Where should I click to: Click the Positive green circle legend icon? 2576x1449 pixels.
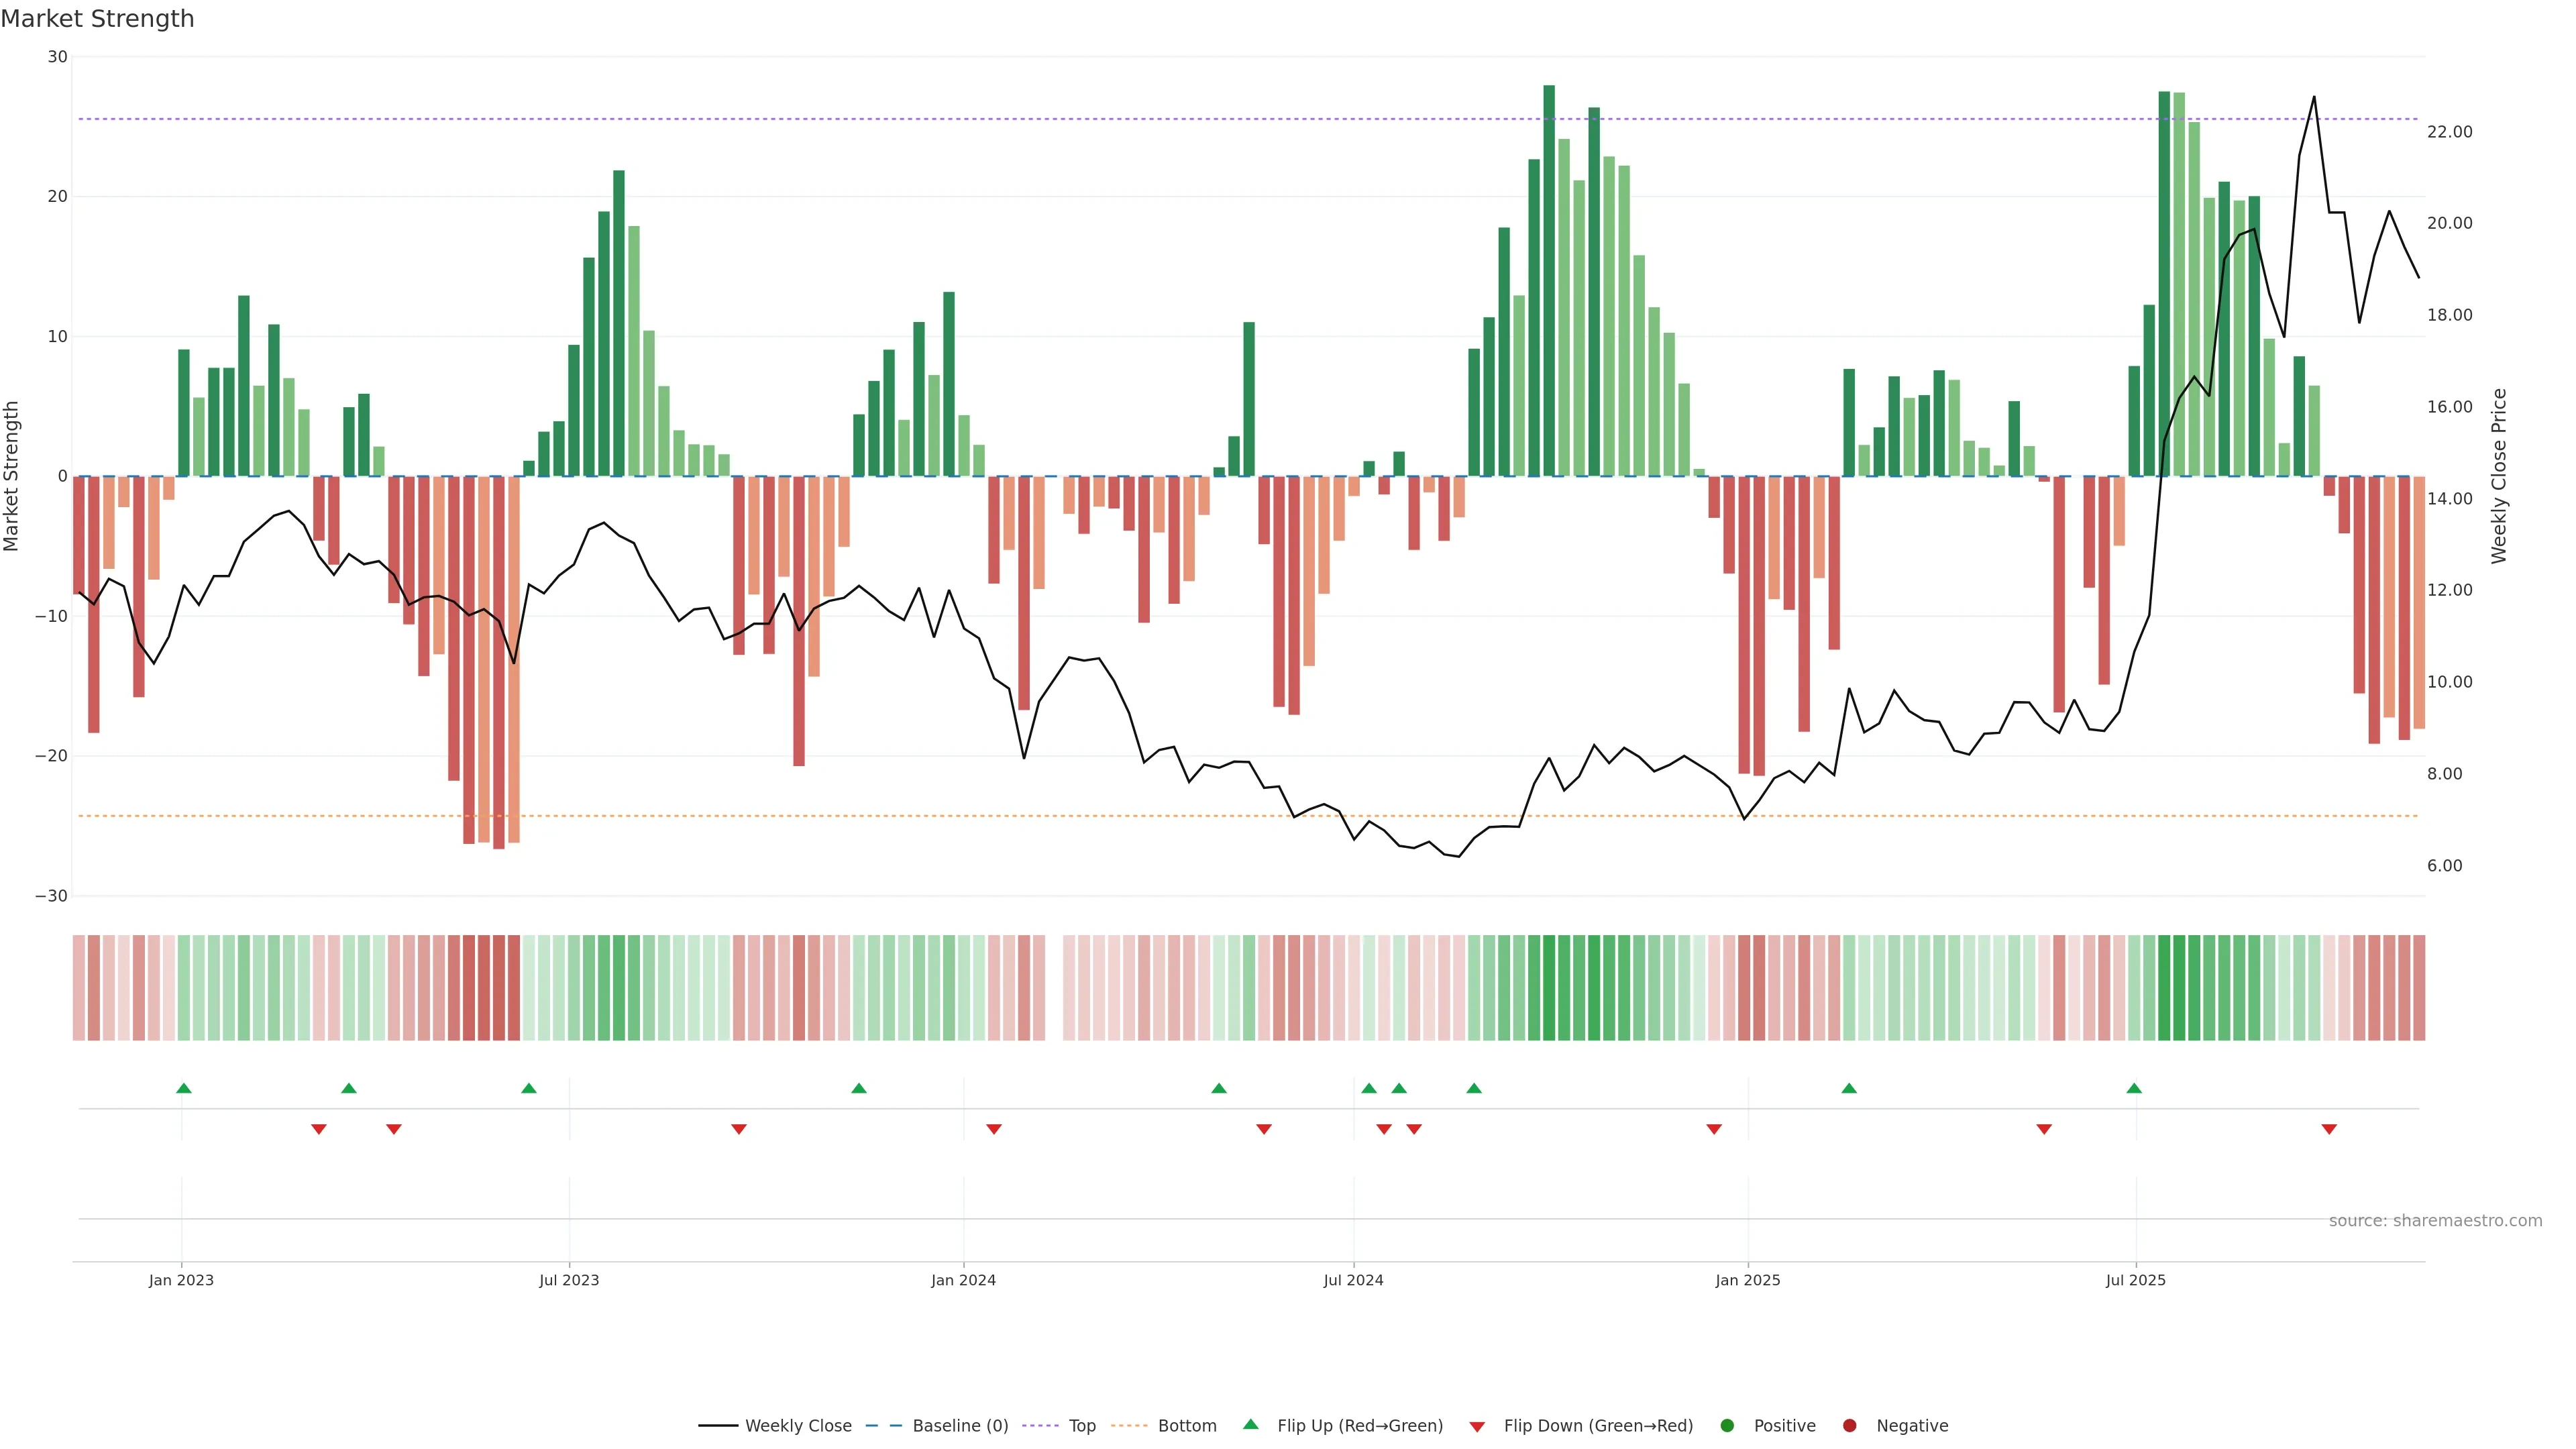(1727, 1426)
